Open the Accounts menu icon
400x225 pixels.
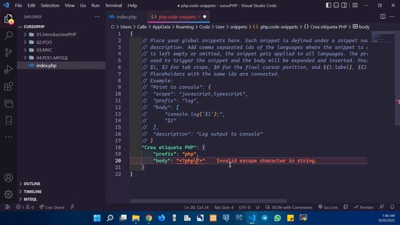(8, 177)
